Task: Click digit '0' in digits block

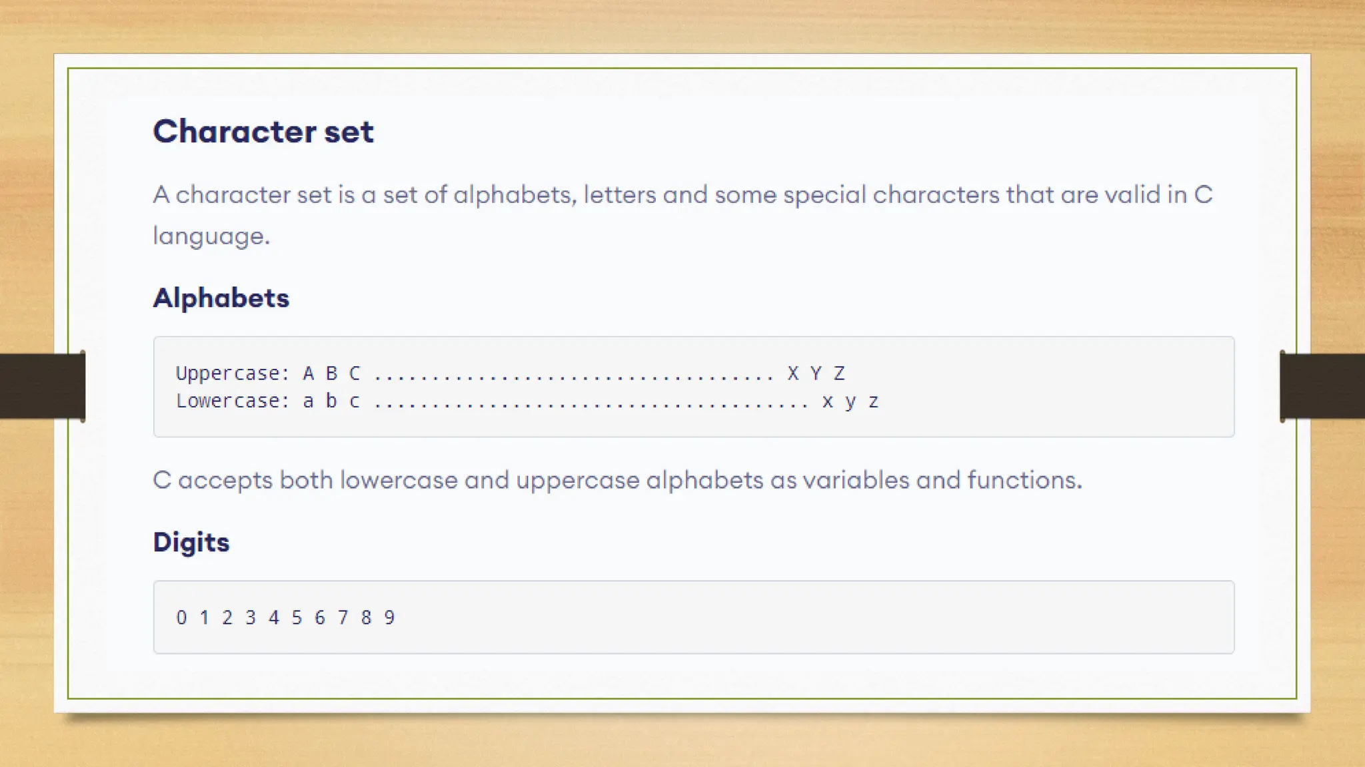Action: [x=181, y=618]
